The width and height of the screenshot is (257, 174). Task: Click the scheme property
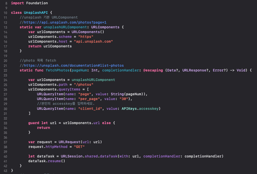point(65,37)
